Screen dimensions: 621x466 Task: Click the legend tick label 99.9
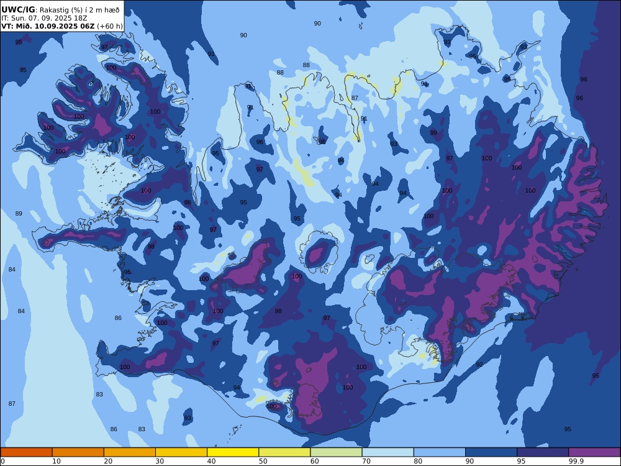coord(576,461)
